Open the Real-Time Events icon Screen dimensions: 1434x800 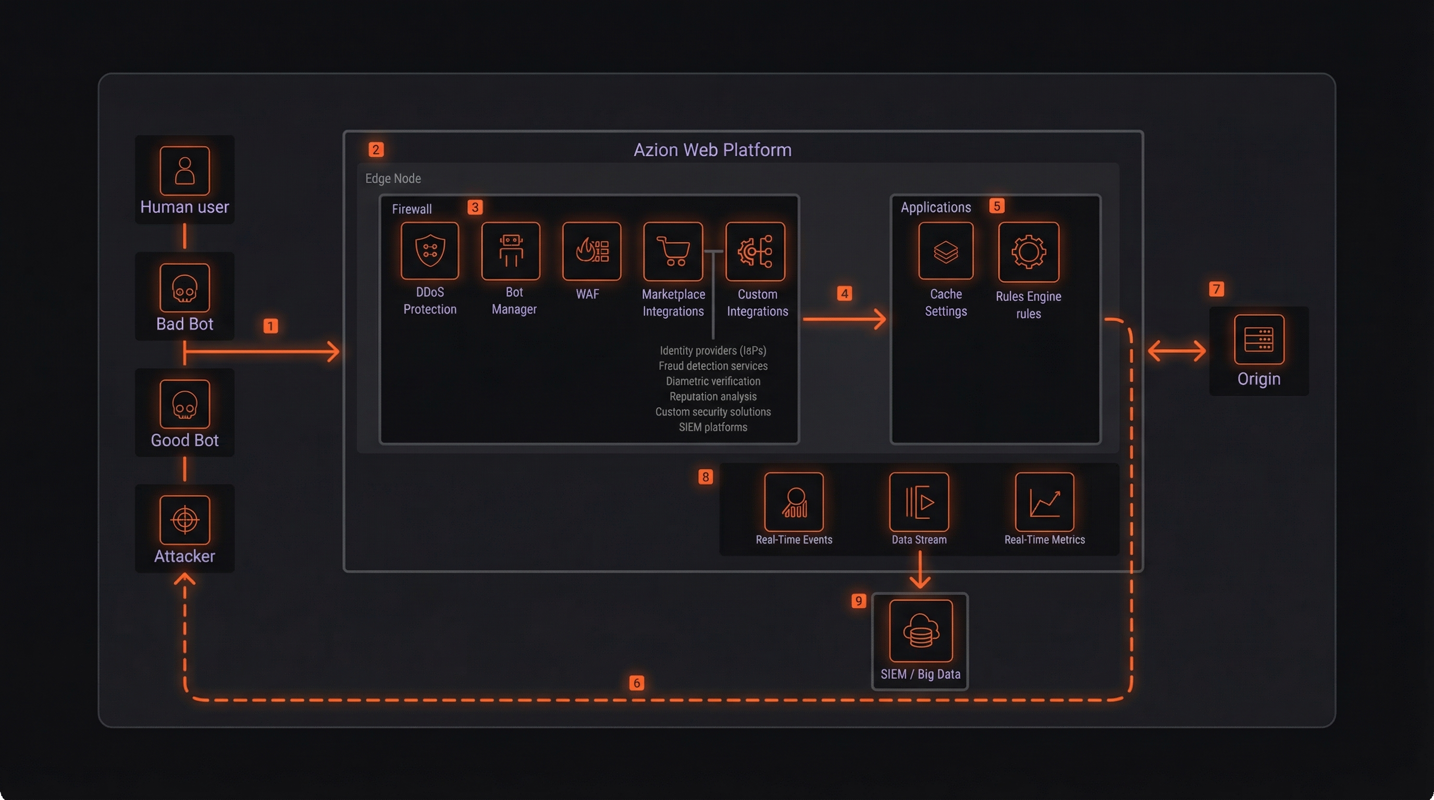794,502
